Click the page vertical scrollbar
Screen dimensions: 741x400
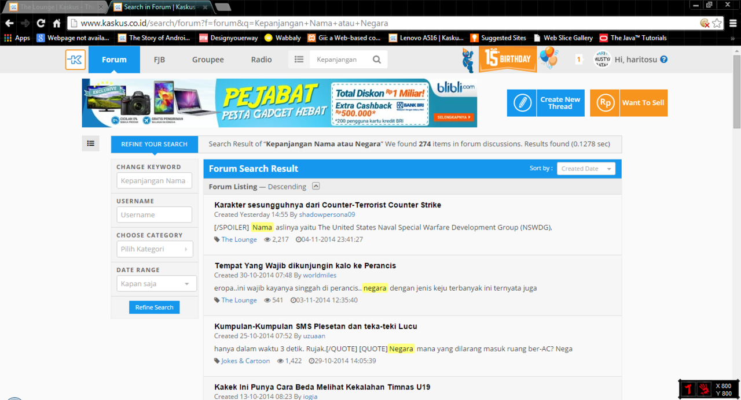pyautogui.click(x=736, y=231)
